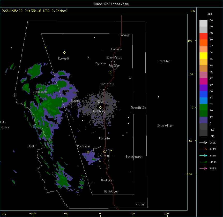This screenshot has width=223, height=217.
Task: Select the cyan 27ZW arrow in legend
Action: 203,155
